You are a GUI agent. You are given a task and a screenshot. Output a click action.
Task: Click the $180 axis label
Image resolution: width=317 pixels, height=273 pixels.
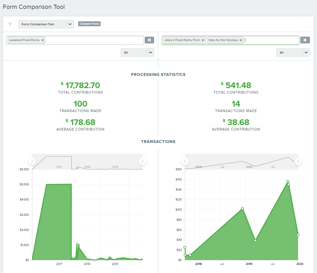click(179, 169)
